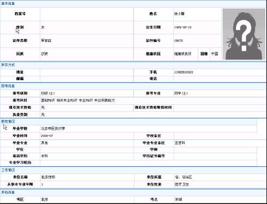Select the 基本信息 section header
The width and height of the screenshot is (267, 204).
pyautogui.click(x=8, y=3)
